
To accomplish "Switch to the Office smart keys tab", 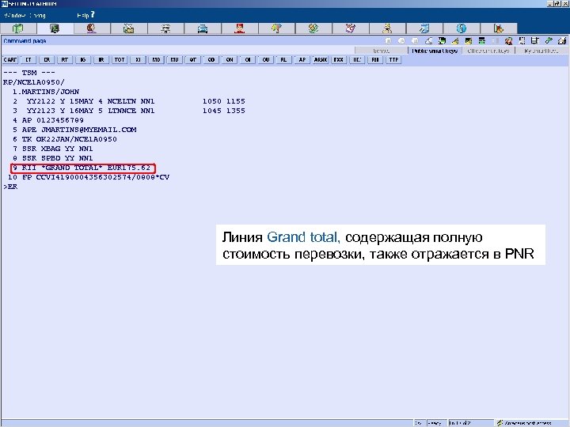I will coord(488,51).
